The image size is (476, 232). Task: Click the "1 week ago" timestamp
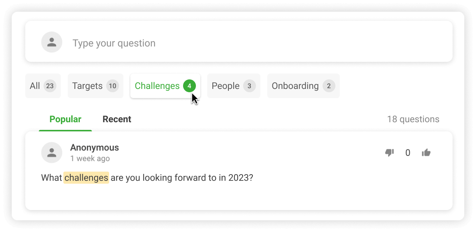[90, 158]
